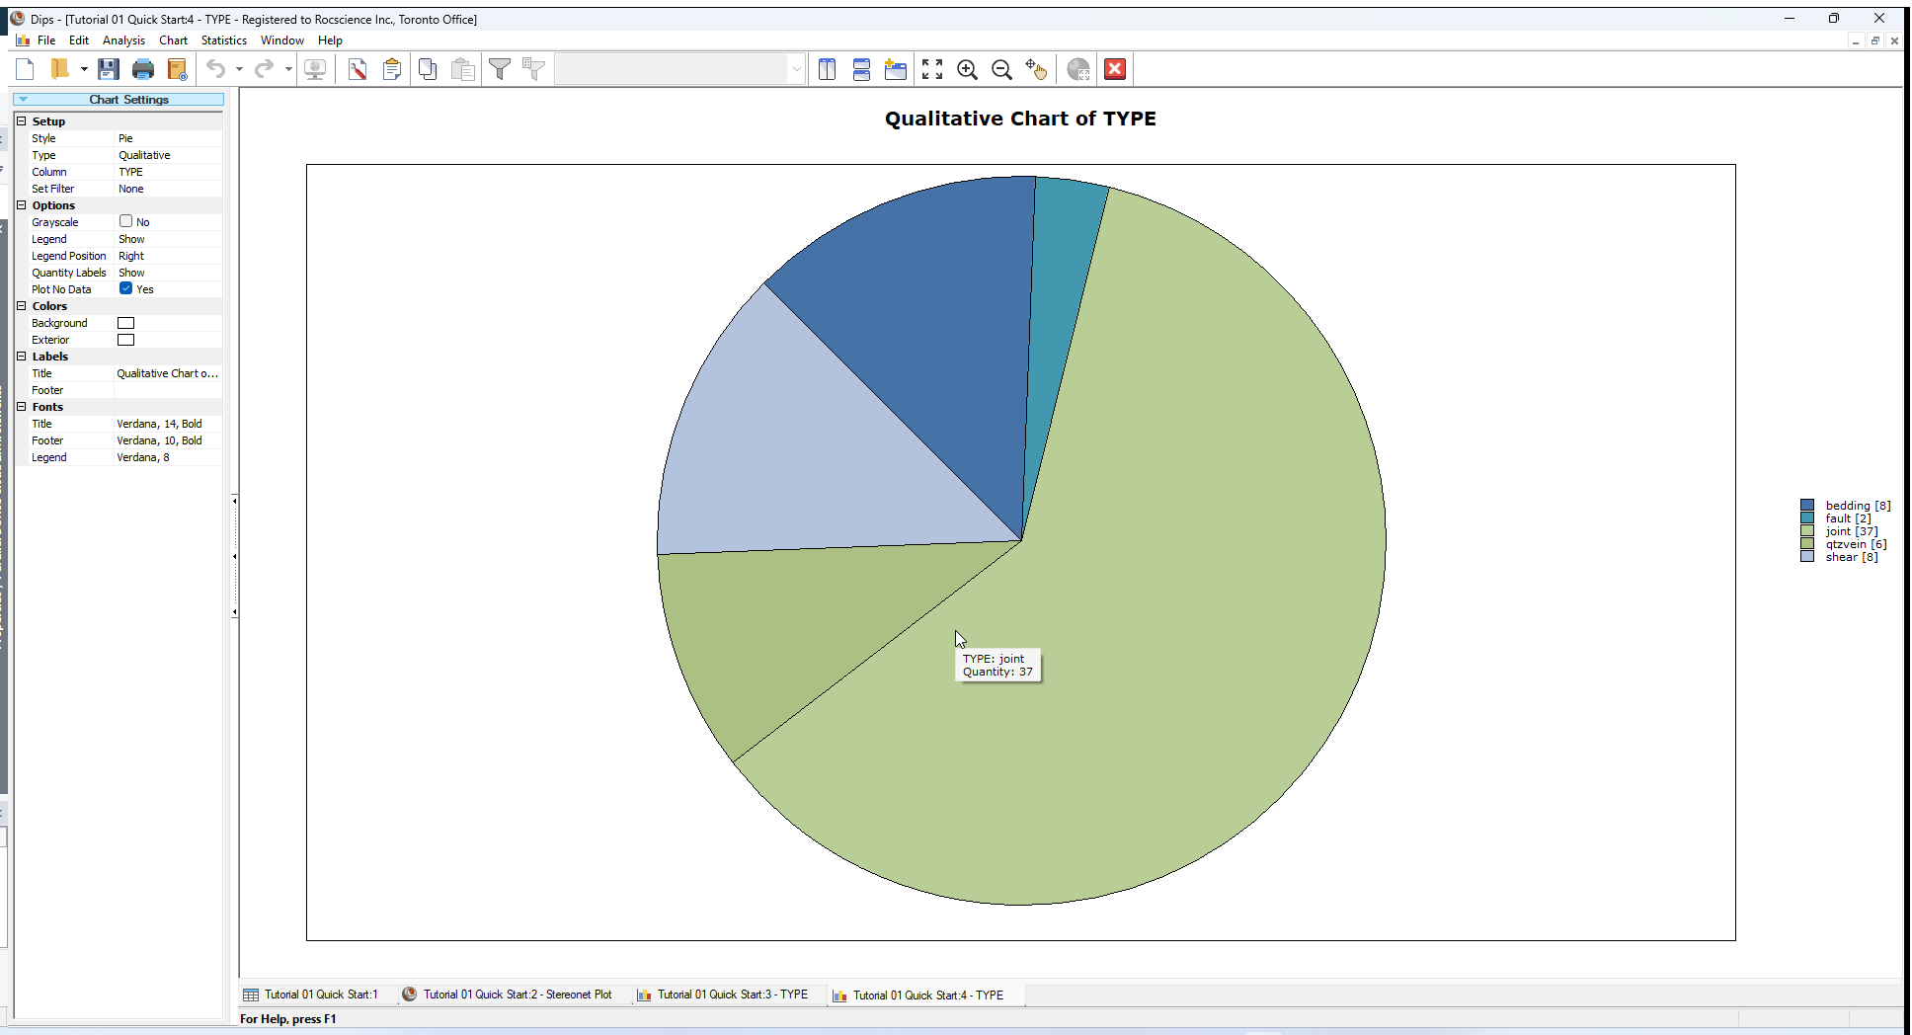This screenshot has height=1035, width=1912.
Task: Click the Footer label text field
Action: click(x=166, y=390)
